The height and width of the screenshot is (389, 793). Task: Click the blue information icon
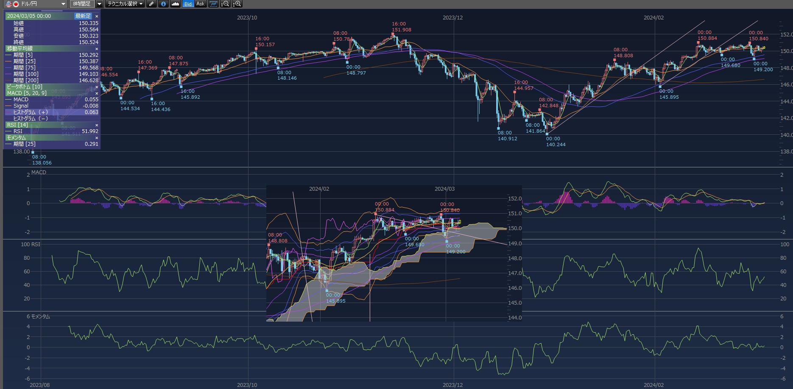[163, 4]
